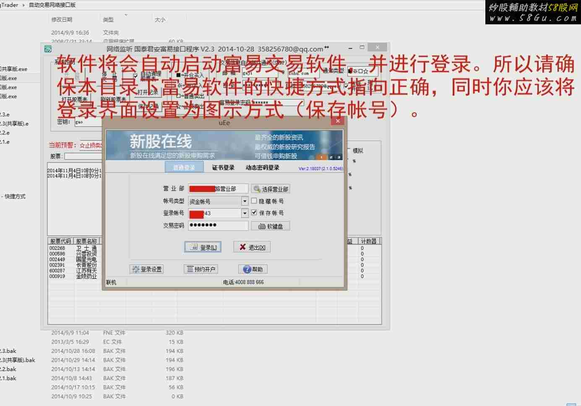This screenshot has width=581, height=406.
Task: Select banner page indicator 3
Action: pos(339,157)
